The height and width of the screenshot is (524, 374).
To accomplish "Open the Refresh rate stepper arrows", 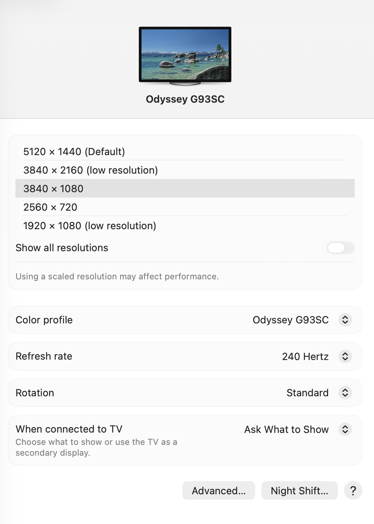I will click(345, 356).
